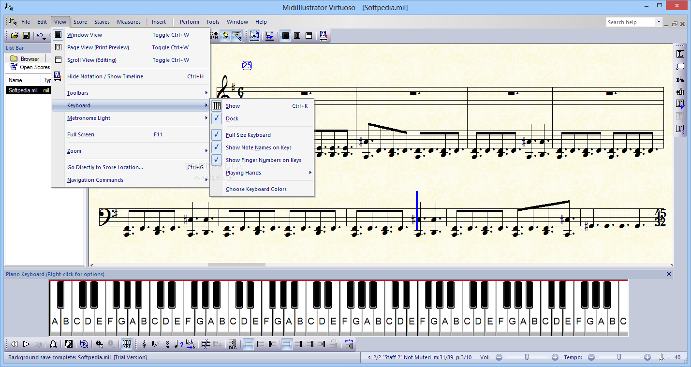Open the Perform menu

(190, 22)
